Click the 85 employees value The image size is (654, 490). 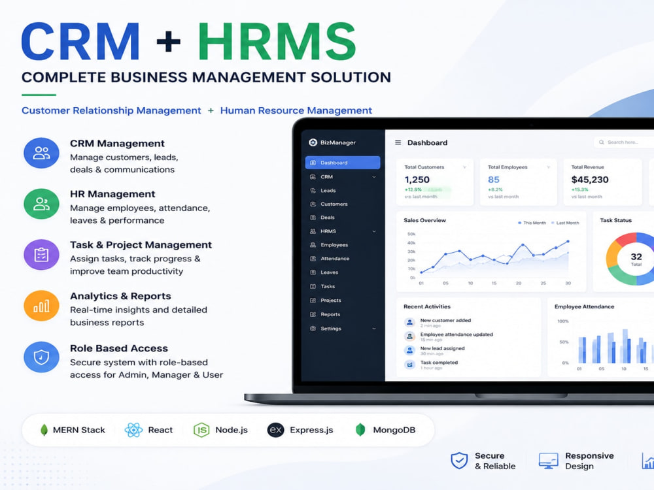(493, 180)
